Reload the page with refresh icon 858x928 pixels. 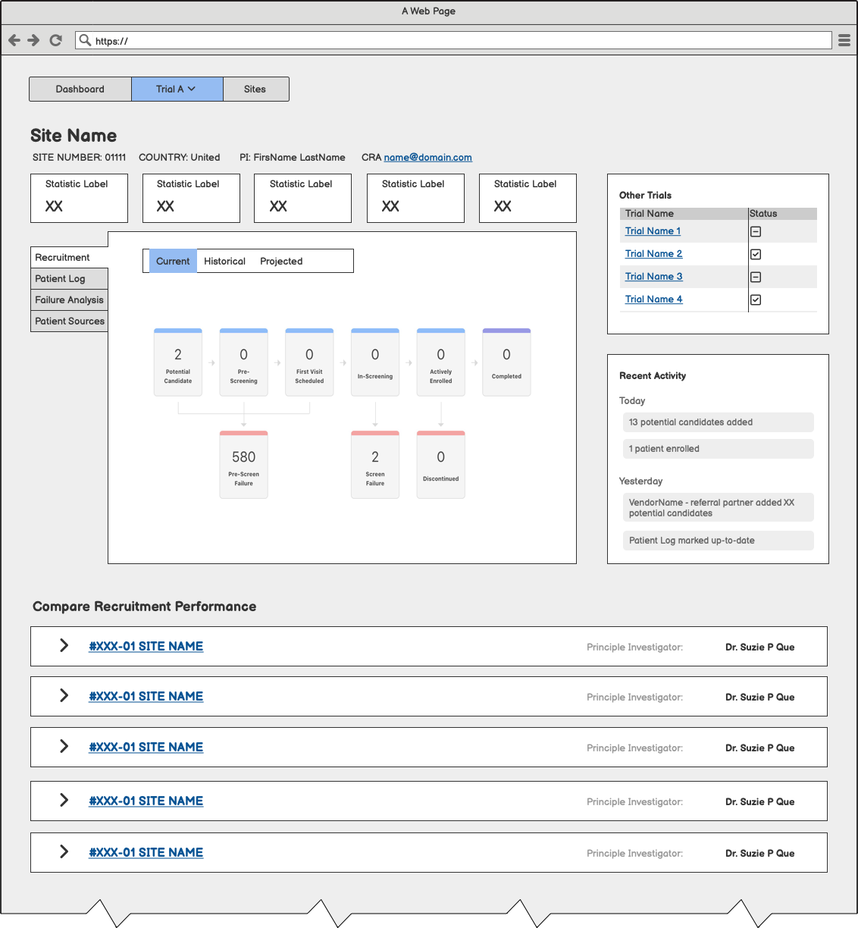coord(55,40)
